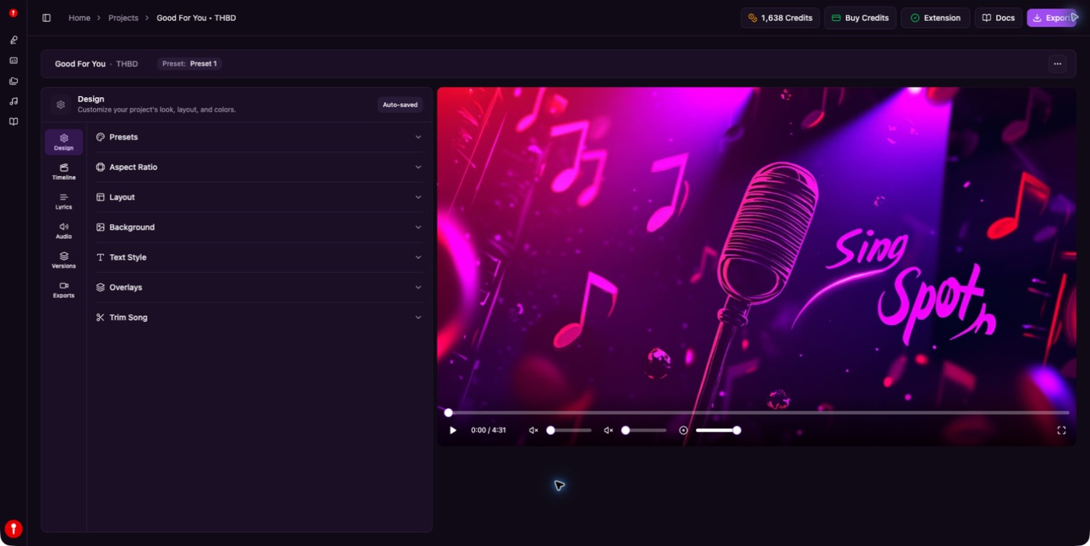Click the Presets palette icon
Screen dimensions: 1090x546
(100, 137)
